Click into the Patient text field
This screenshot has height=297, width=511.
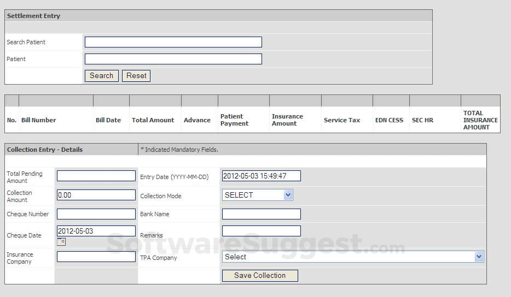coord(173,59)
